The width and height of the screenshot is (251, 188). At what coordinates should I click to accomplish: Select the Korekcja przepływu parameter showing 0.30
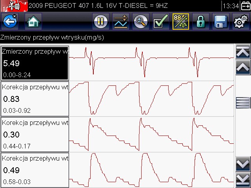35,134
